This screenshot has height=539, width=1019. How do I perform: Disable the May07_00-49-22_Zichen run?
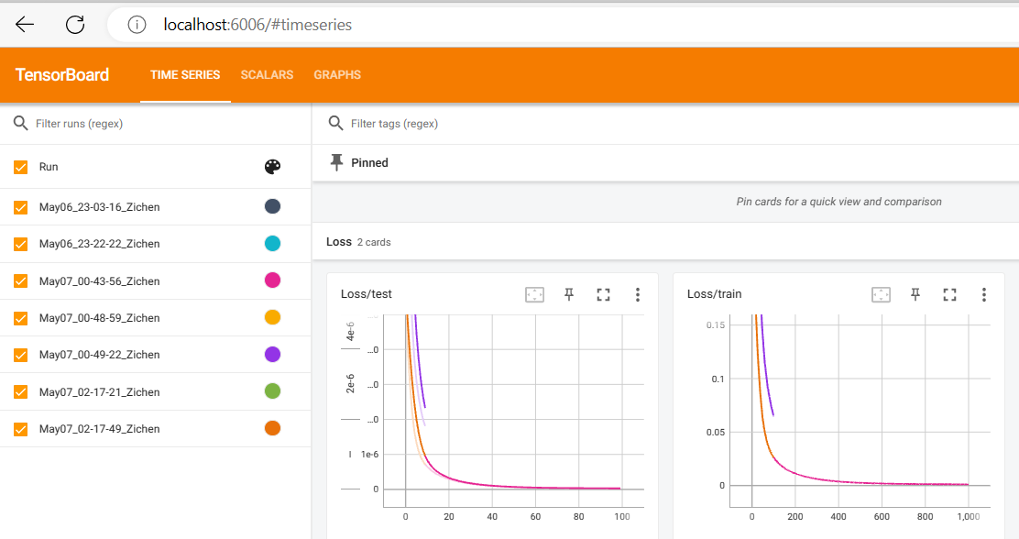coord(20,355)
